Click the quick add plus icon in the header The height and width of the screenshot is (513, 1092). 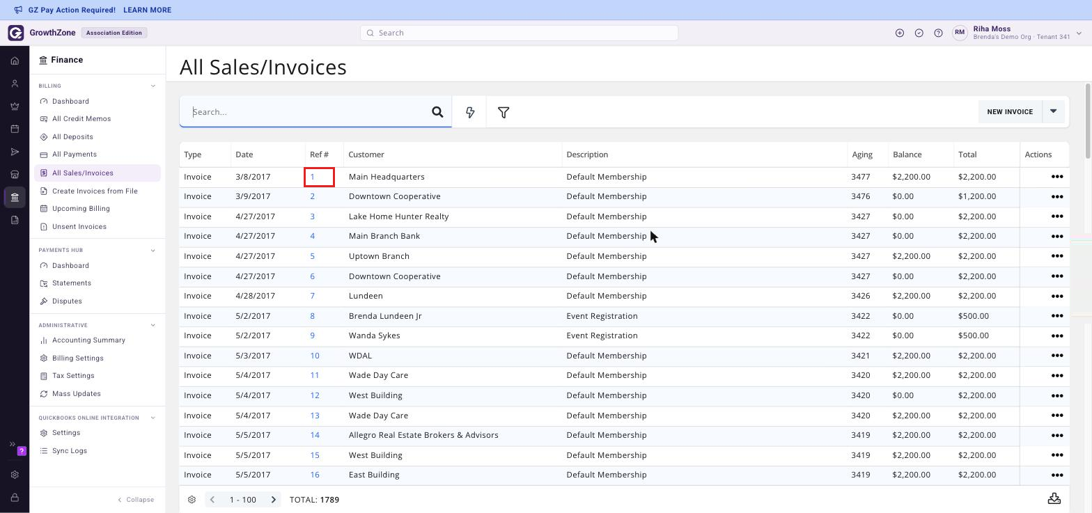[x=900, y=33]
